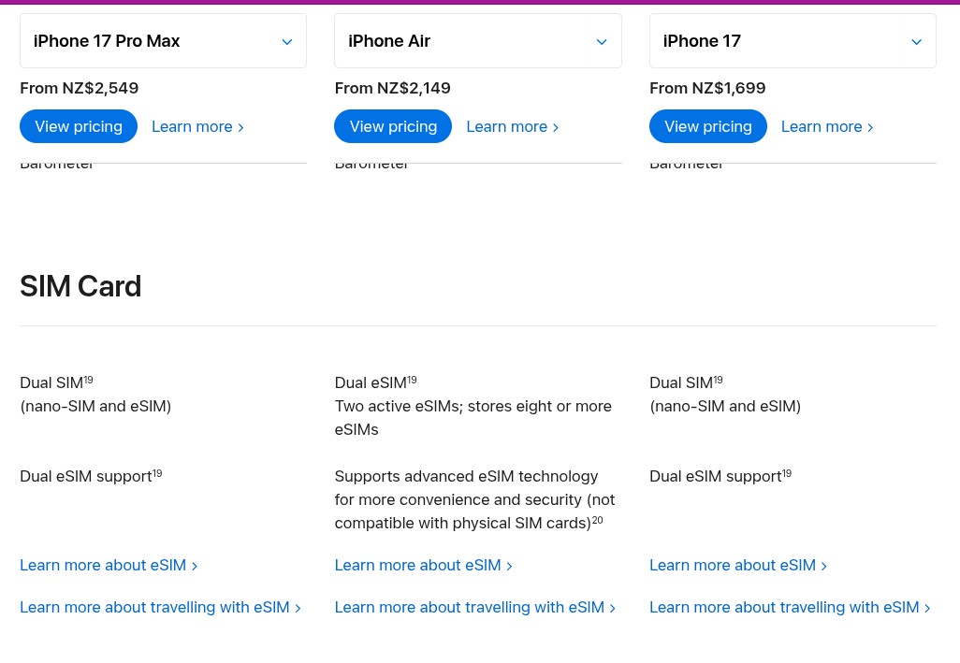Image resolution: width=960 pixels, height=663 pixels.
Task: Learn more about eSIM for iPhone 17
Action: pyautogui.click(x=737, y=565)
